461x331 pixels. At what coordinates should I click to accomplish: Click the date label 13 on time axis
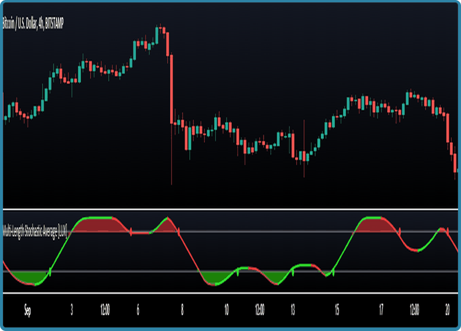point(293,310)
